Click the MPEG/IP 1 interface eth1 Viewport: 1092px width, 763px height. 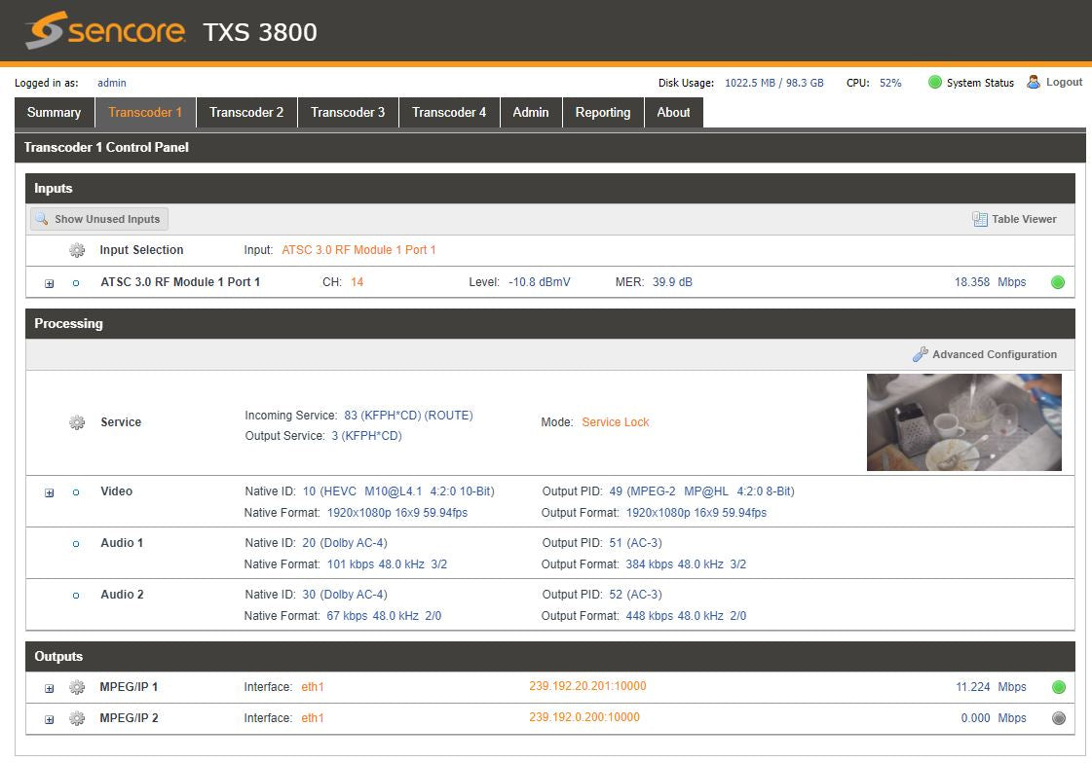[312, 687]
